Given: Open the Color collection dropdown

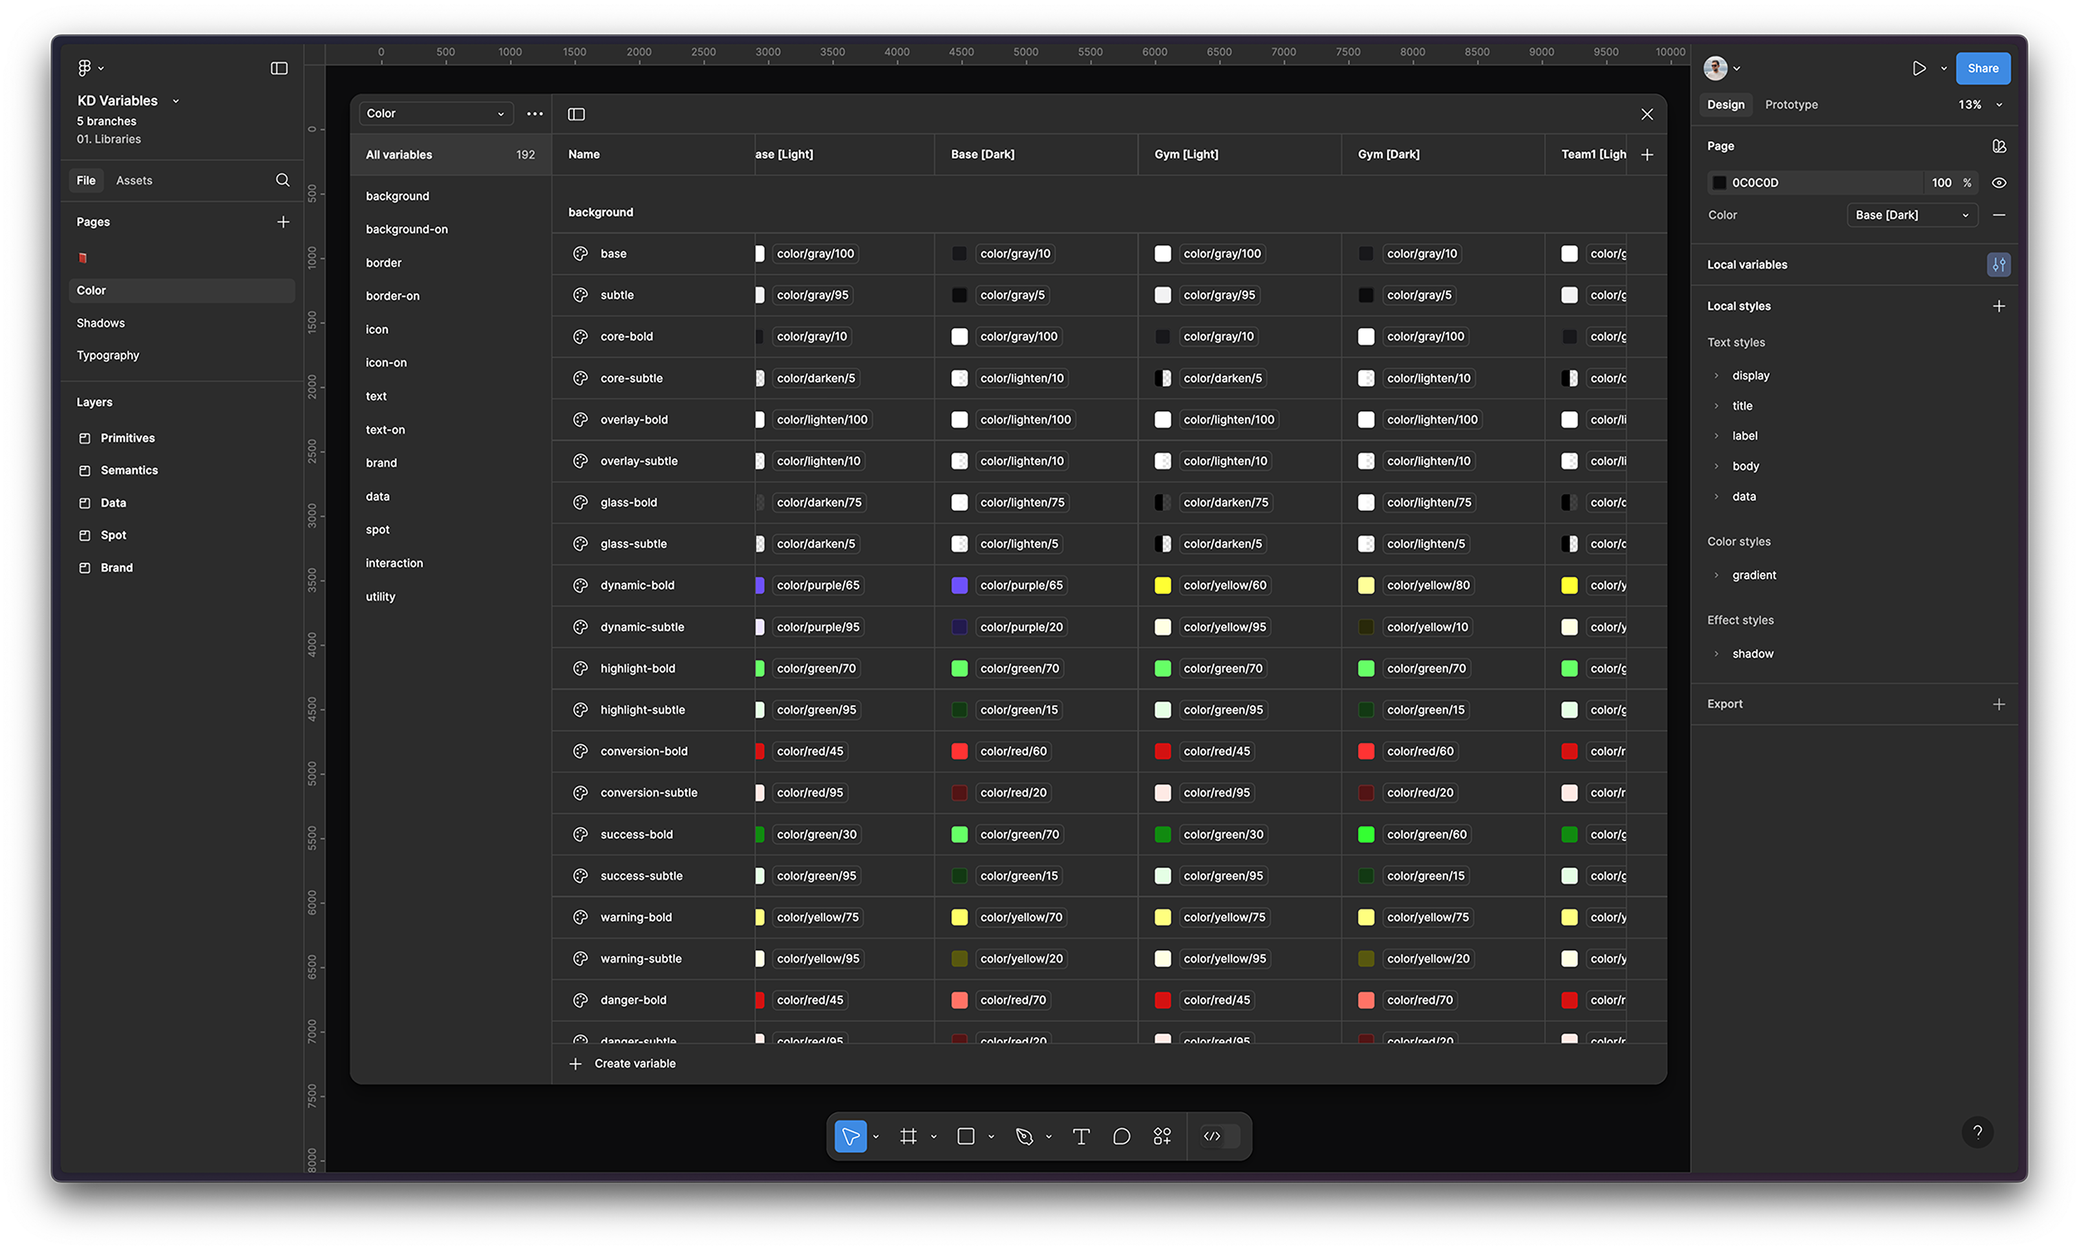Looking at the screenshot, I should click(436, 114).
